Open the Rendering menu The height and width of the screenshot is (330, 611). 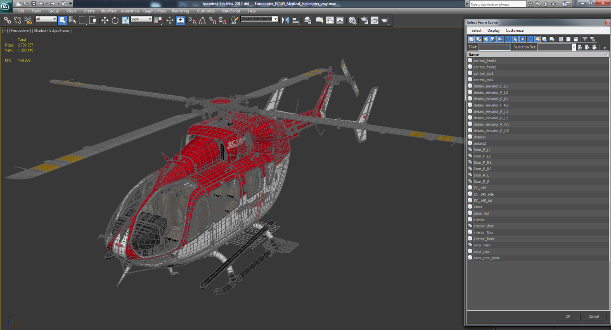pos(180,11)
